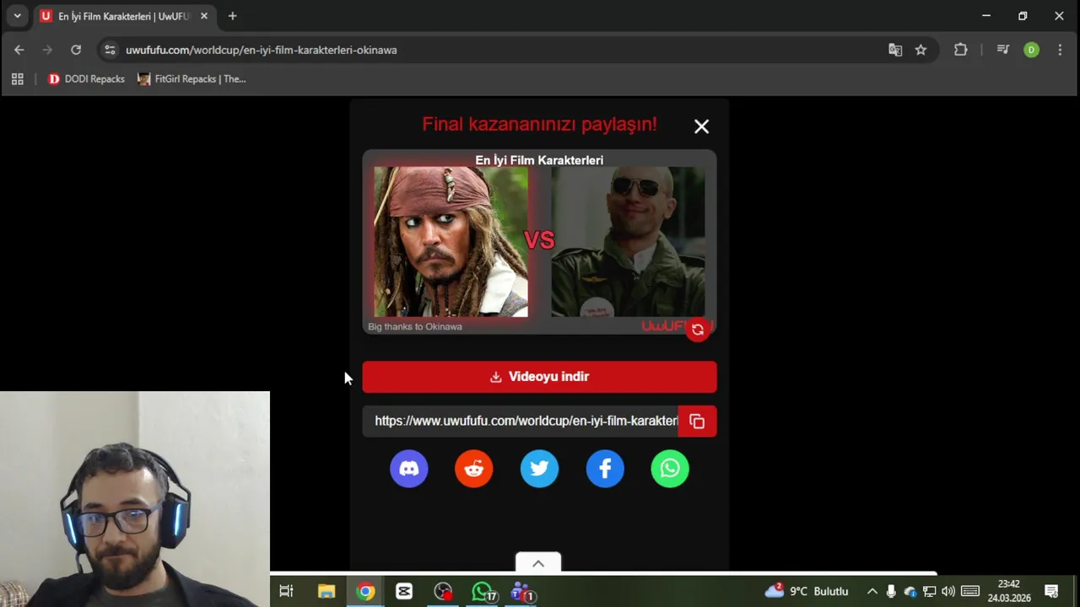
Task: Switch to Chrome on the taskbar
Action: [x=365, y=591]
